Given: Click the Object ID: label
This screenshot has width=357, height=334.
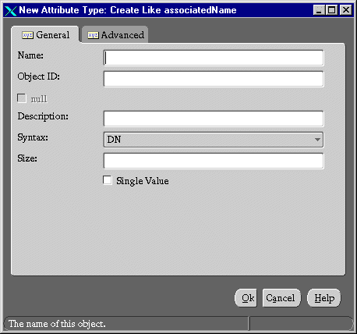Looking at the screenshot, I should pos(39,76).
